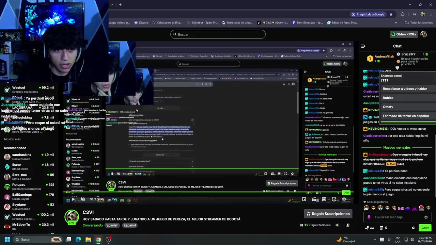Open the Calculadora gráfica bookmark
This screenshot has height=245, width=436.
(167, 23)
